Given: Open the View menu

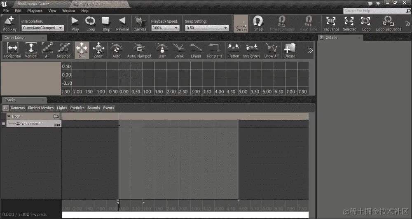Looking at the screenshot, I should [52, 11].
